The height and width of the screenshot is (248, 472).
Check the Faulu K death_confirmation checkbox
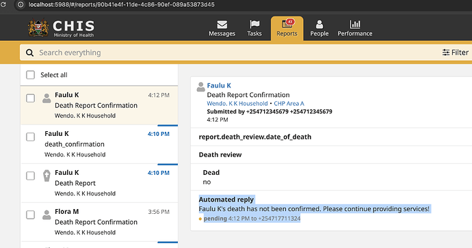[x=30, y=137]
